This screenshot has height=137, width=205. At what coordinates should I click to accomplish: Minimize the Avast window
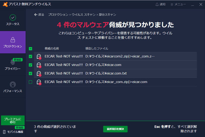point(192,5)
